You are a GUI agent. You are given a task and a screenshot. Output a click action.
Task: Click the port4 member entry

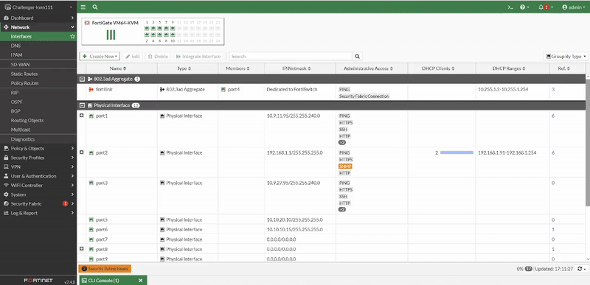[x=230, y=89]
